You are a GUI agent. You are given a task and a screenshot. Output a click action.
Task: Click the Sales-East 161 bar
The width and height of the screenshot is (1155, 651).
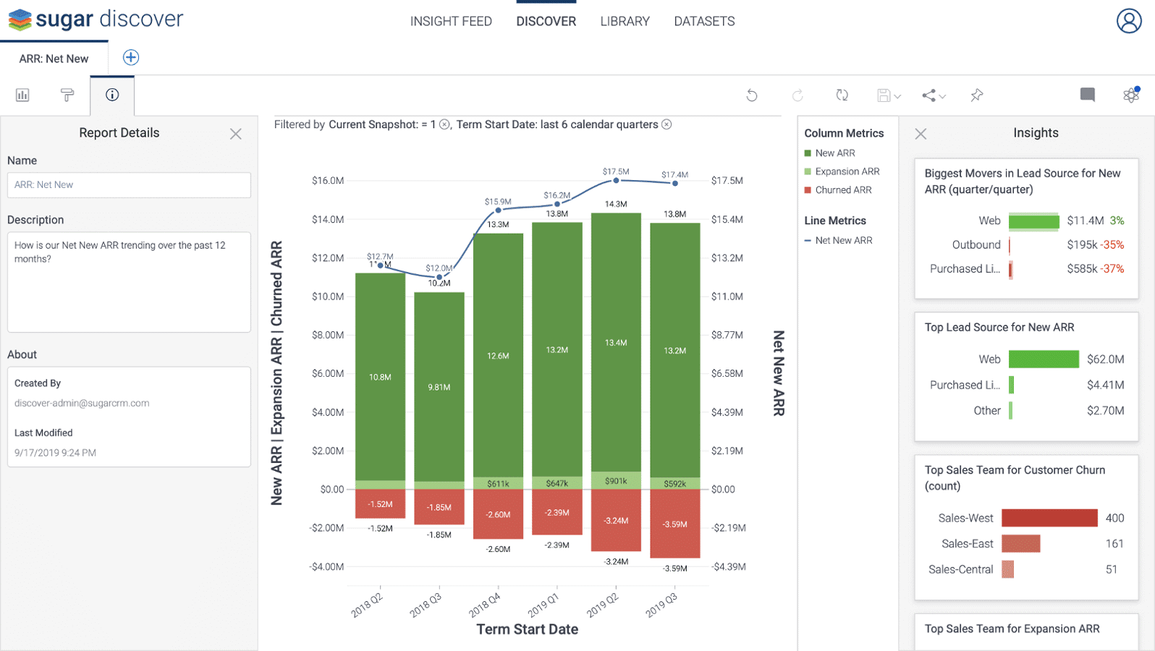(1020, 544)
